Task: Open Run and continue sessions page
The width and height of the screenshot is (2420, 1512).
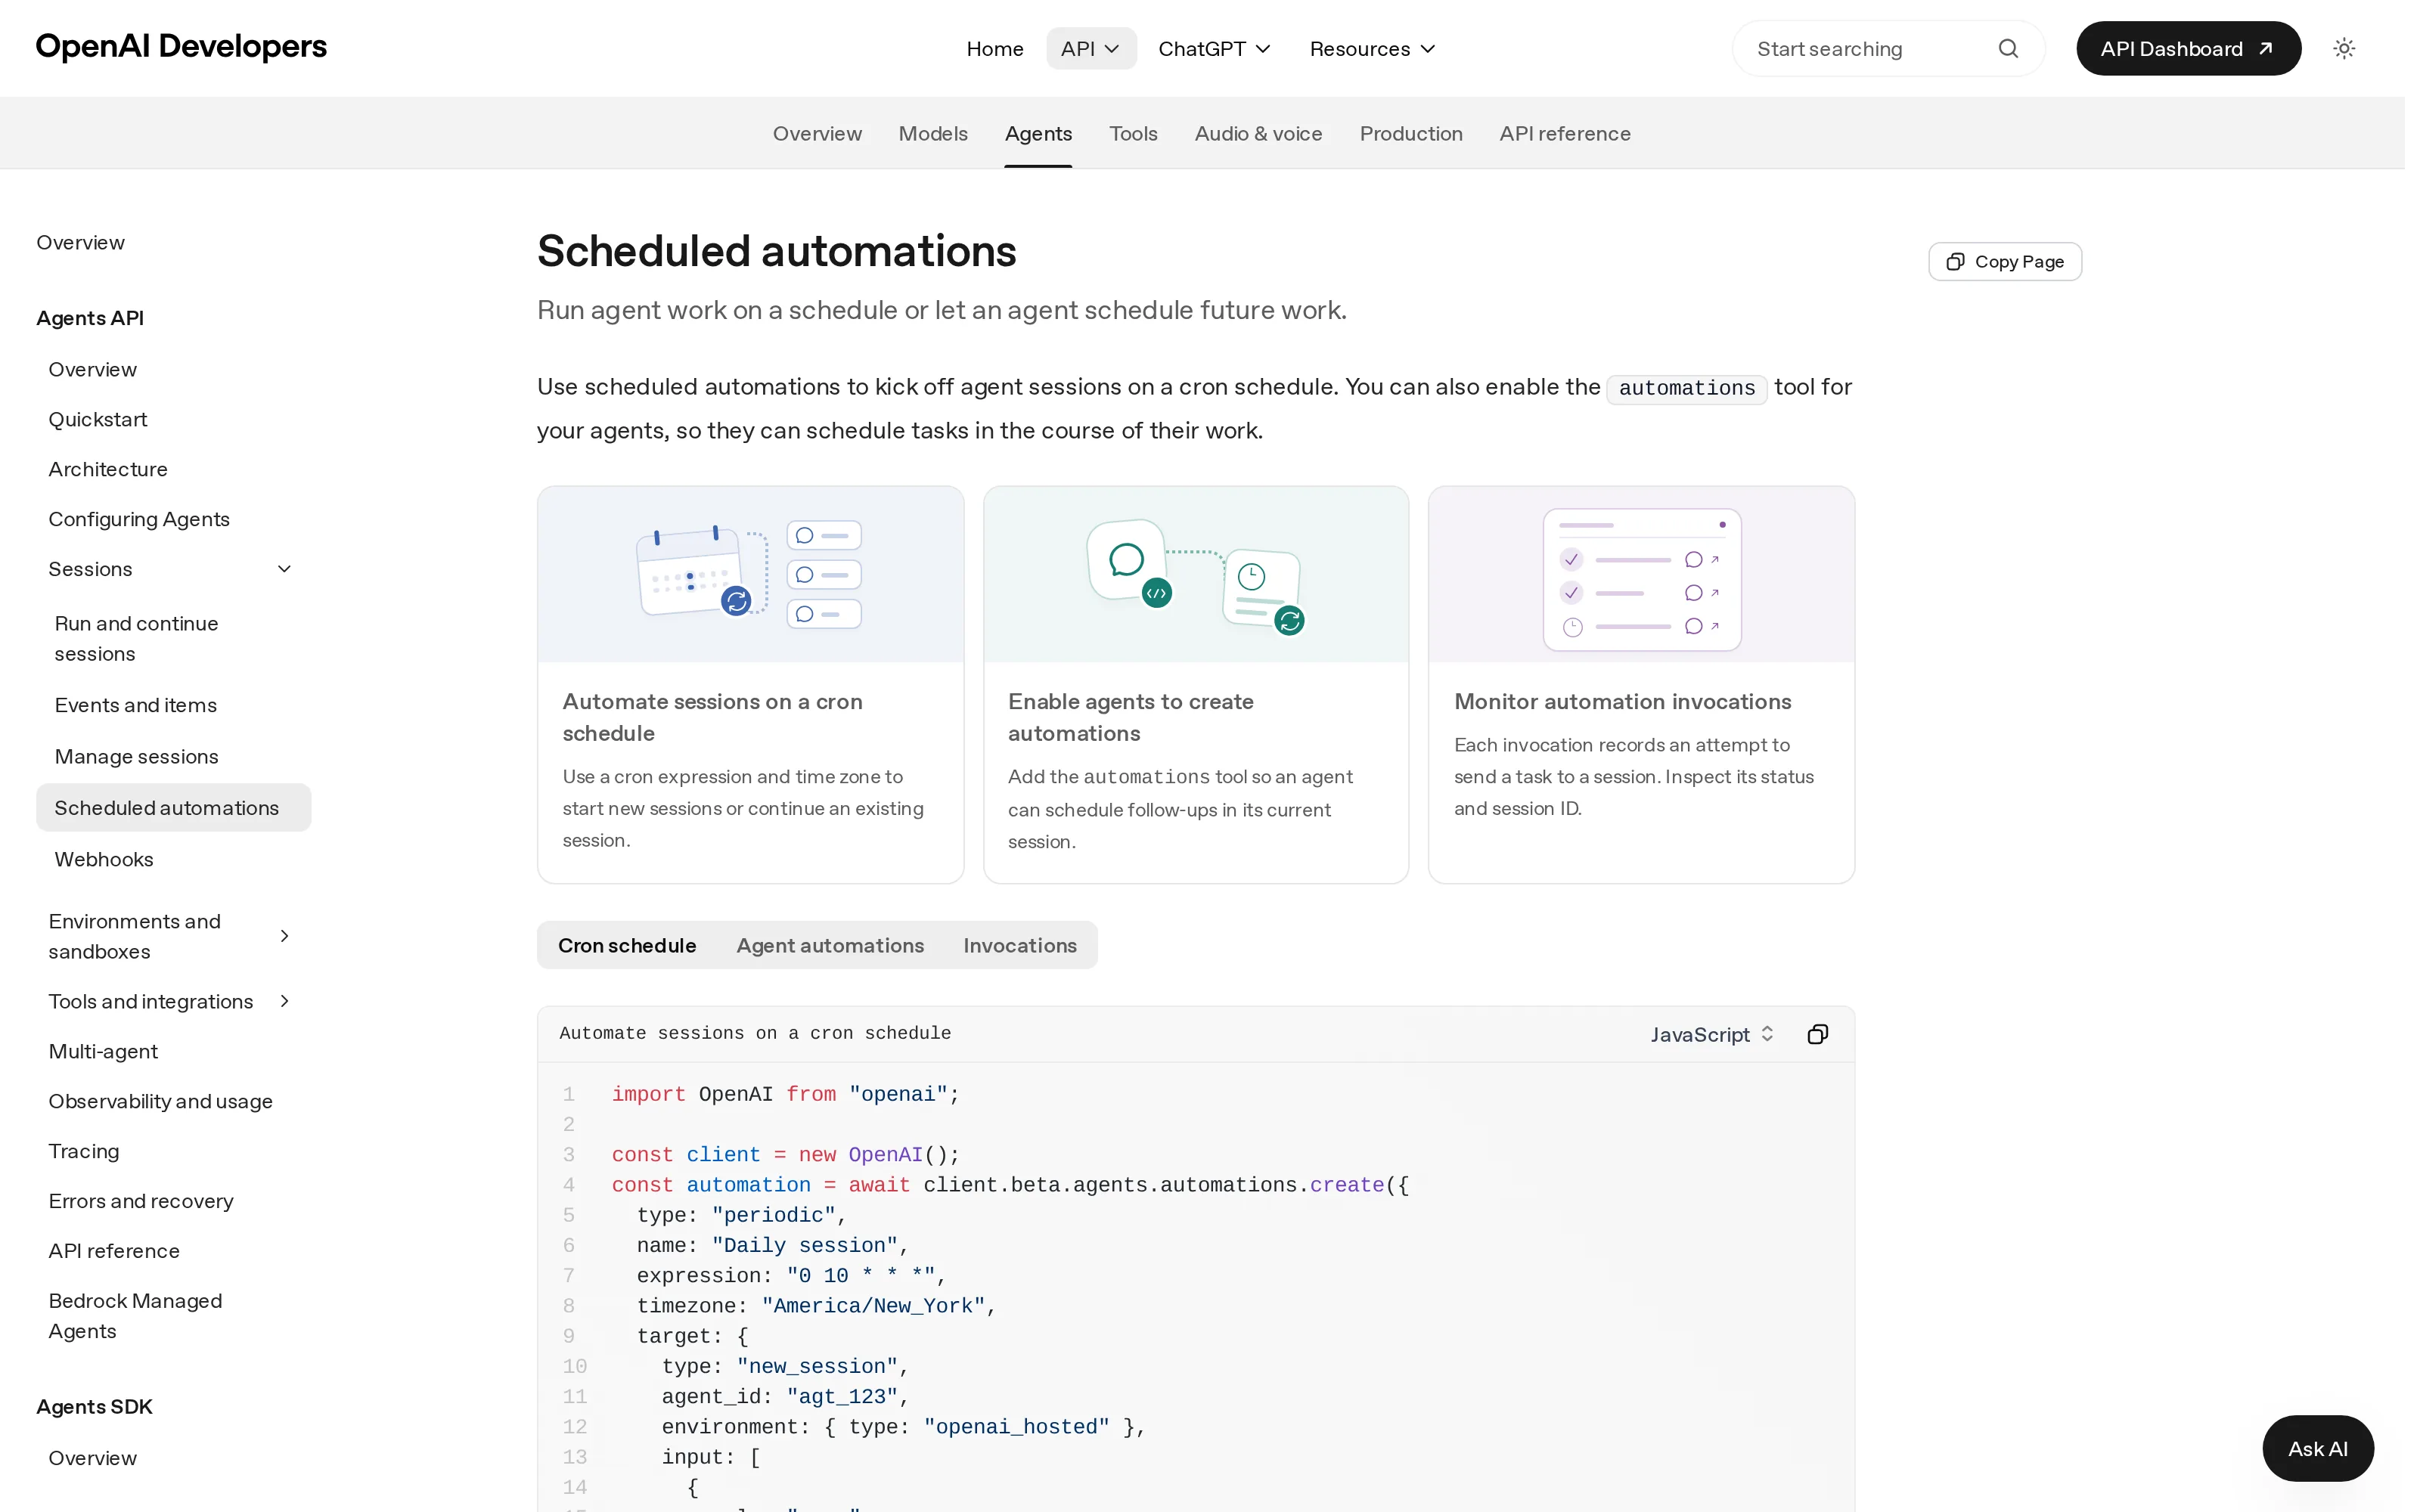Action: click(136, 638)
